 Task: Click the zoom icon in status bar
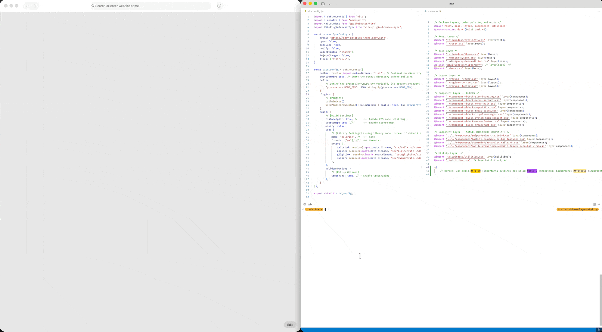(599, 330)
